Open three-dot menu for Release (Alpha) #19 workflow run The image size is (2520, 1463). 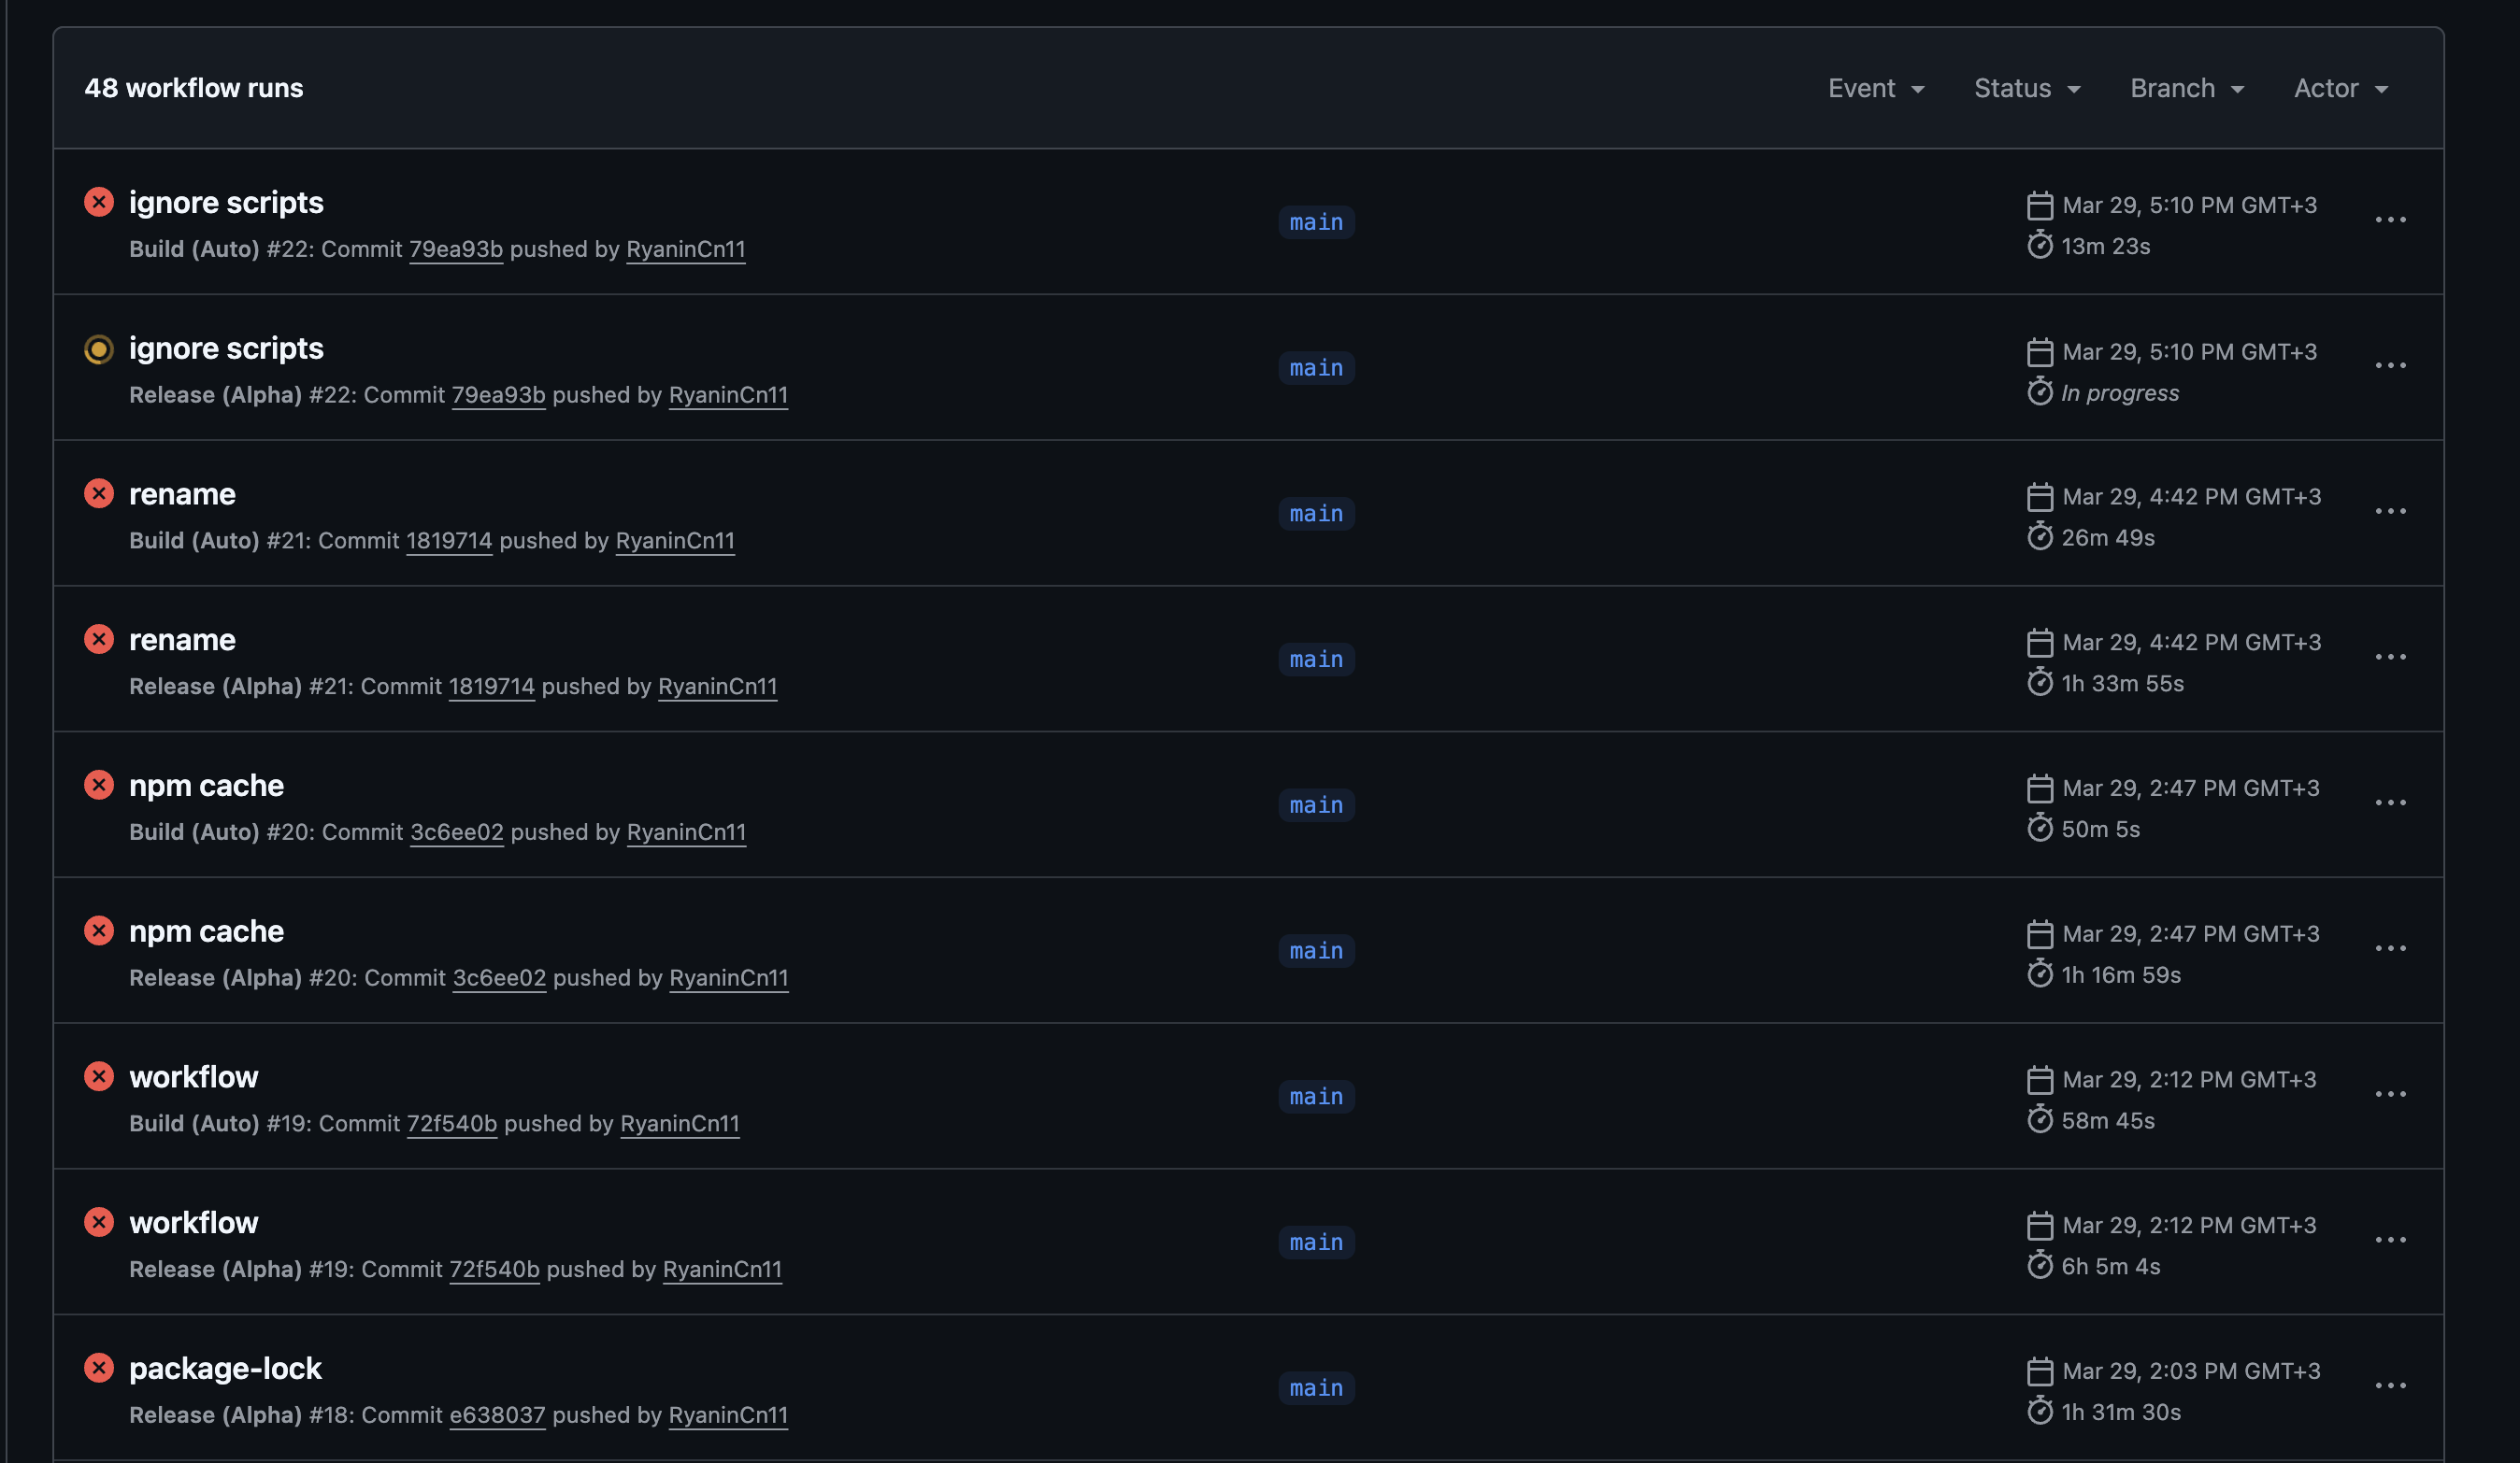coord(2390,1240)
